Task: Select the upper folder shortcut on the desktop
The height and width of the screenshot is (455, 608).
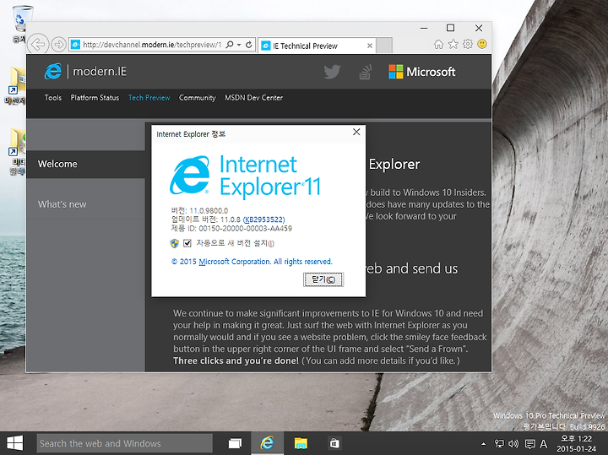Action: coord(16,85)
